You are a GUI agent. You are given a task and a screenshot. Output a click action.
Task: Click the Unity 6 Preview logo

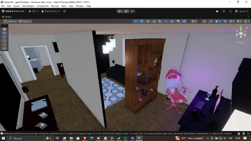pos(13,11)
